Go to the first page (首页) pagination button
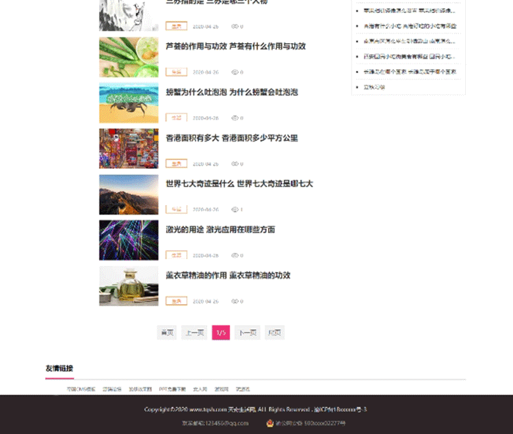 (x=167, y=333)
